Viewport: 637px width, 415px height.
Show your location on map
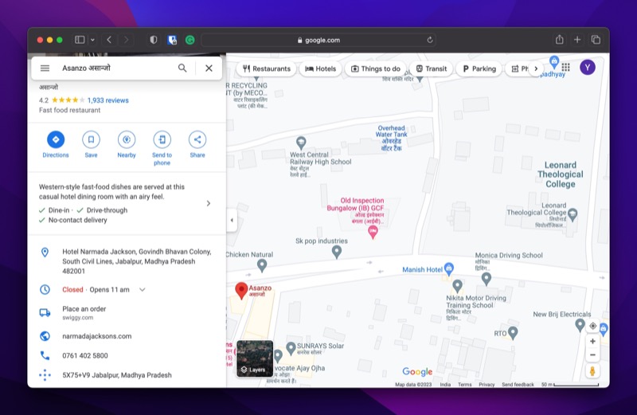click(x=592, y=326)
